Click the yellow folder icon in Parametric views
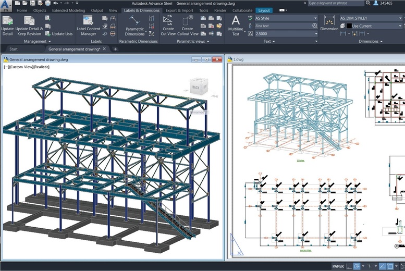Screen dimensions: 405x271 pyautogui.click(x=219, y=26)
